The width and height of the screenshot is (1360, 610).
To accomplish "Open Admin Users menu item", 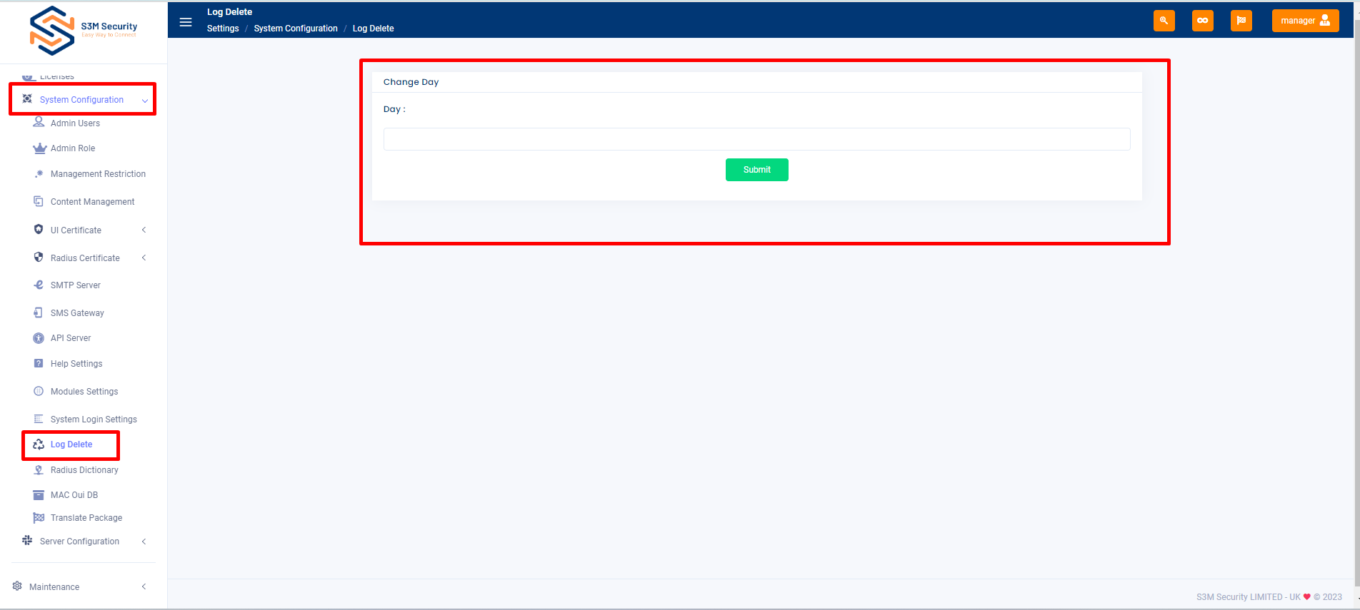I will coord(75,123).
